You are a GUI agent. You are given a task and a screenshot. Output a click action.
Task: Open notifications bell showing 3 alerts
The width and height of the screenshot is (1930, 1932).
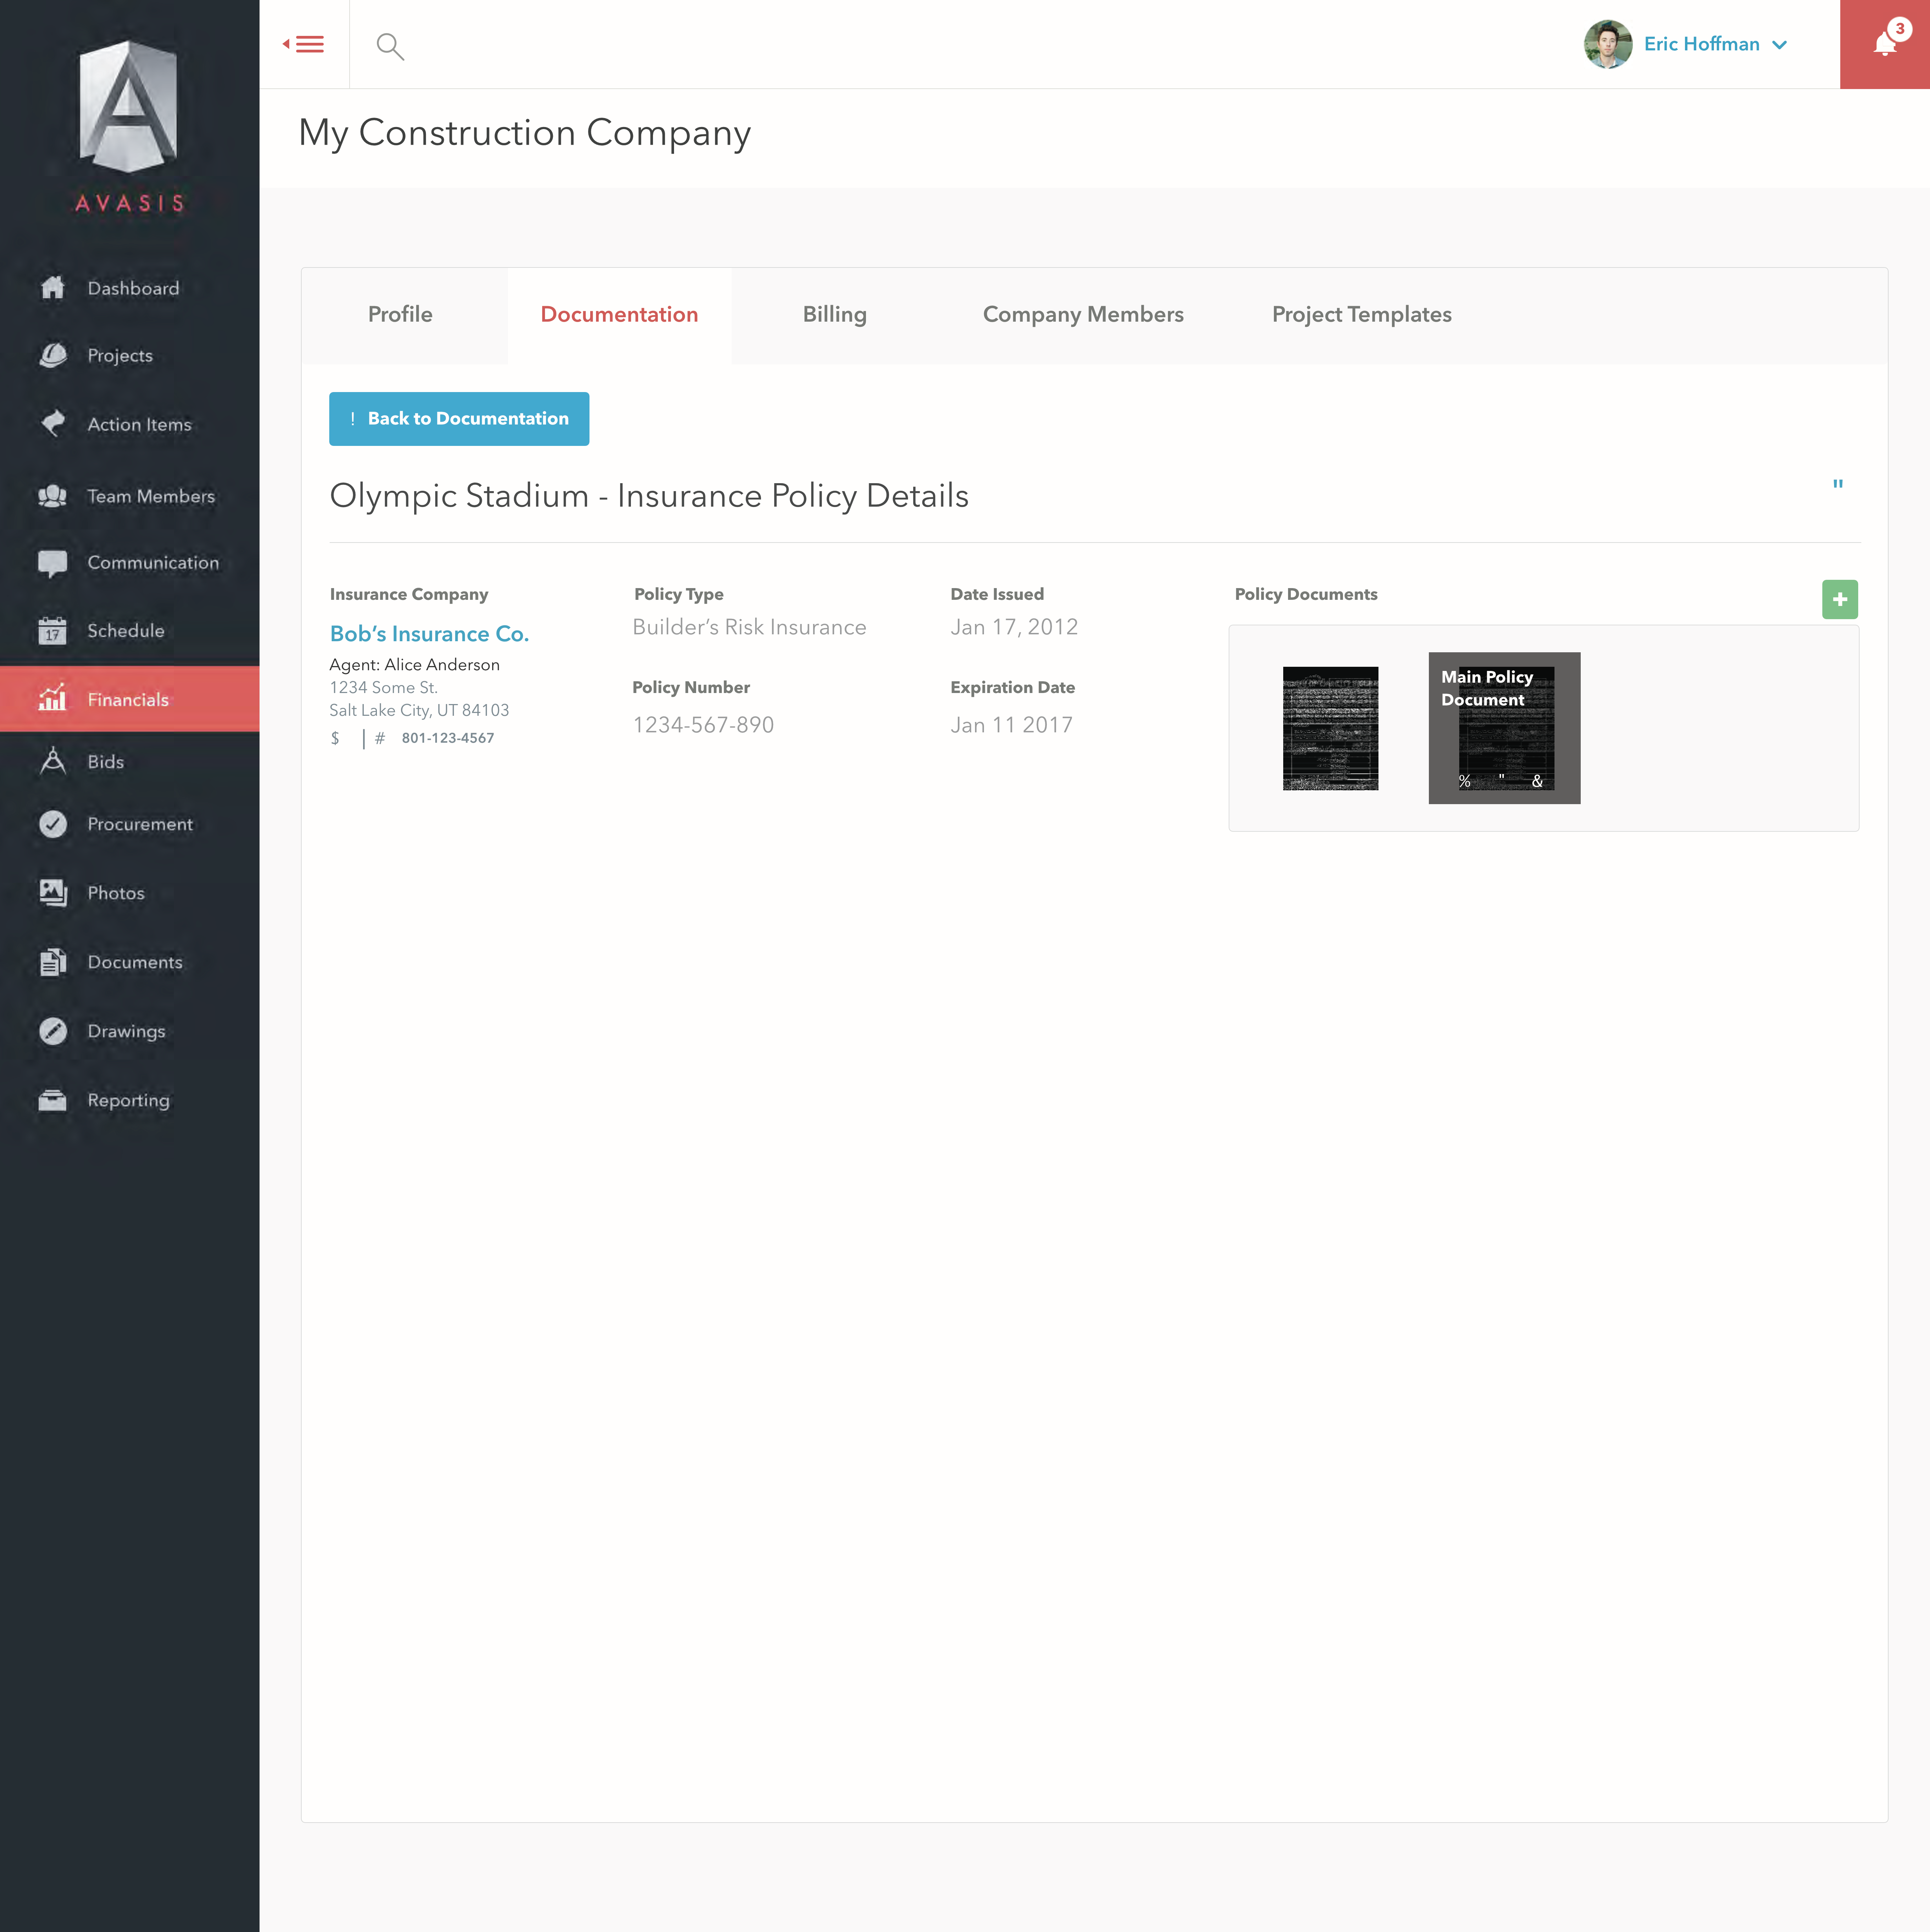1885,44
